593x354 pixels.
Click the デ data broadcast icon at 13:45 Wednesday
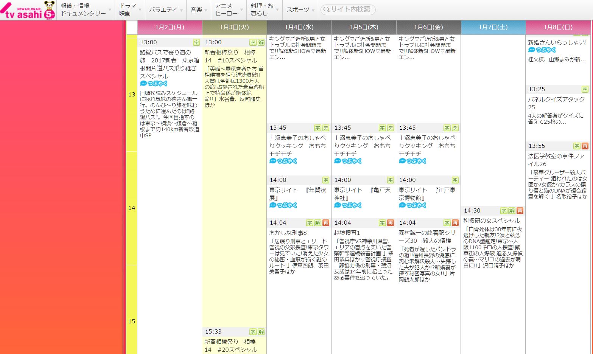326,128
